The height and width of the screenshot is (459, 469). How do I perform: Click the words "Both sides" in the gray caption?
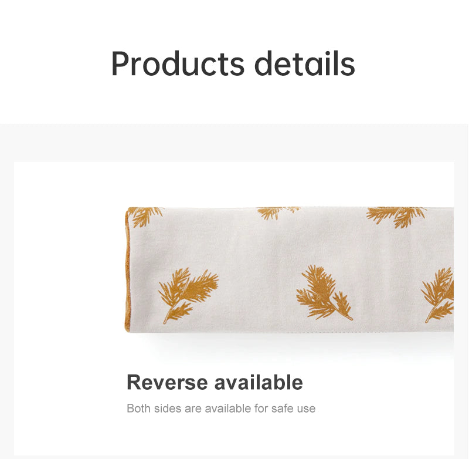click(154, 409)
